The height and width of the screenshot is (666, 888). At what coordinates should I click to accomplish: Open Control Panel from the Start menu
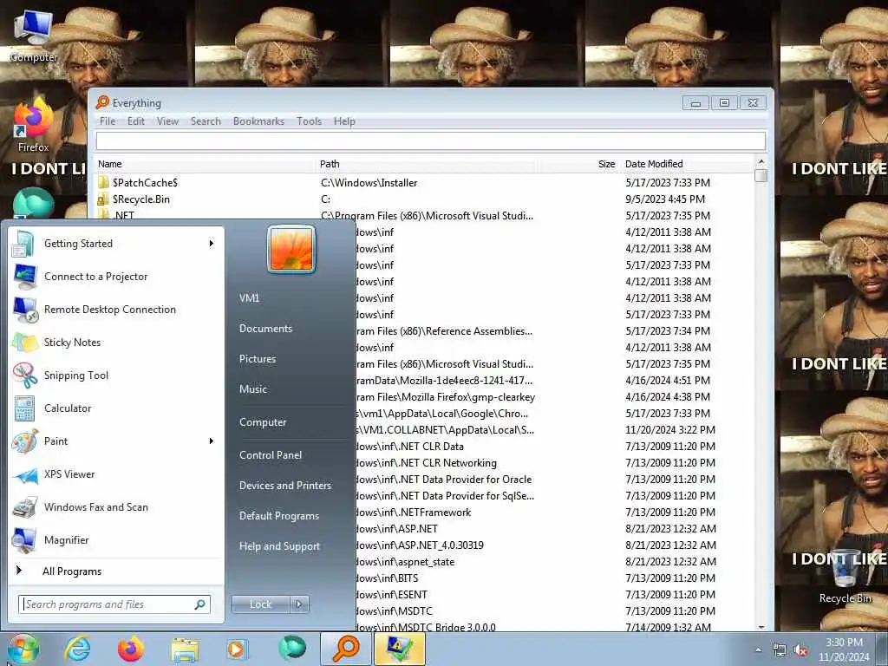[x=271, y=455]
